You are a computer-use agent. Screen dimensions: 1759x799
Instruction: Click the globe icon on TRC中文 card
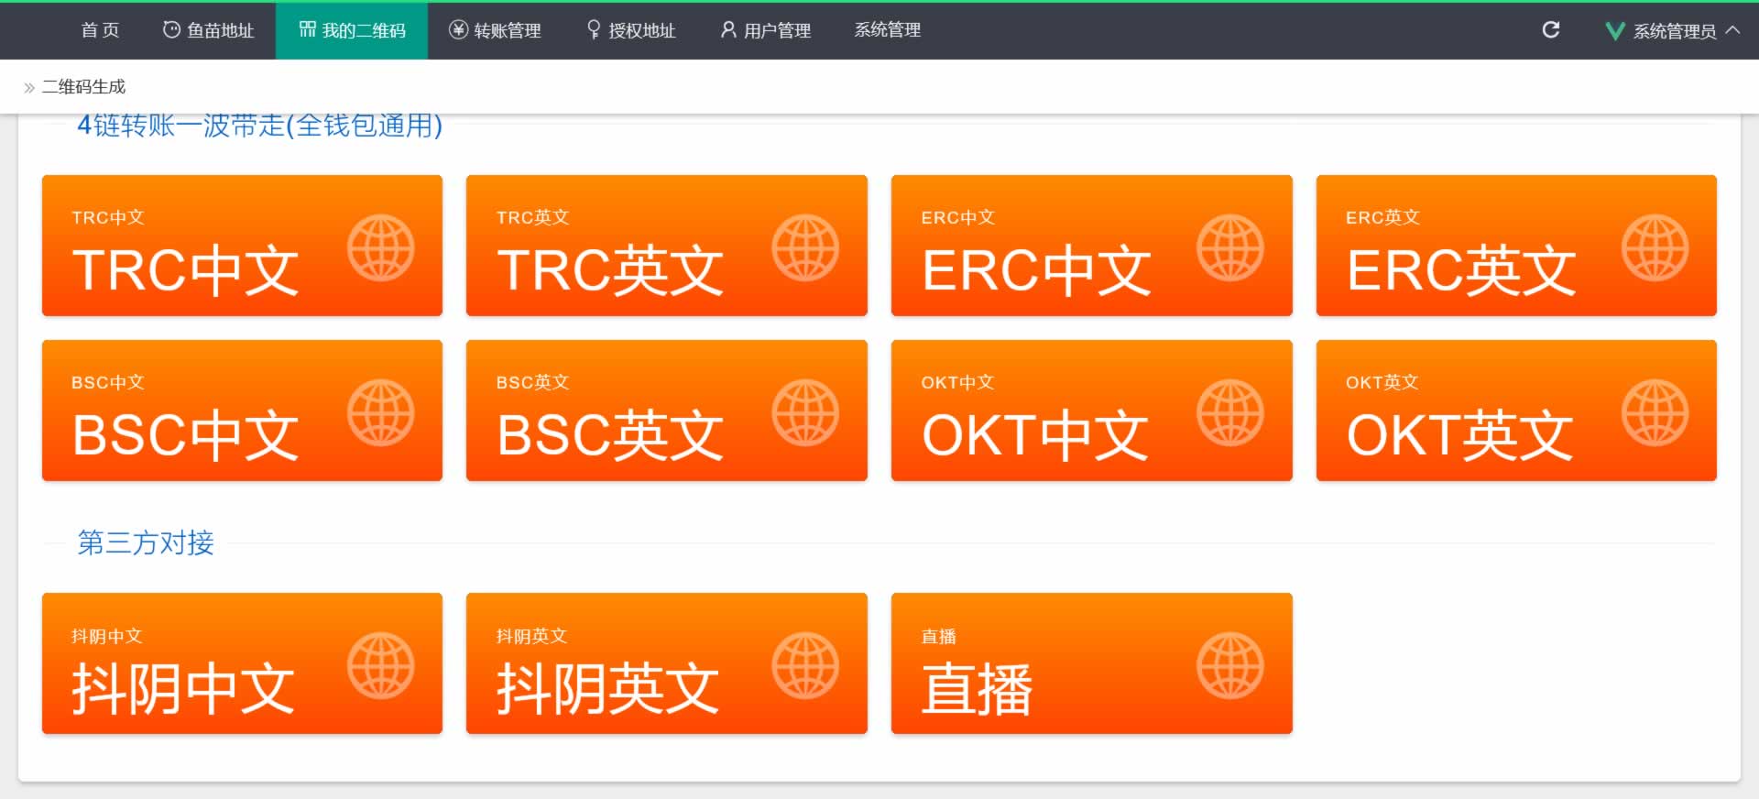(380, 247)
